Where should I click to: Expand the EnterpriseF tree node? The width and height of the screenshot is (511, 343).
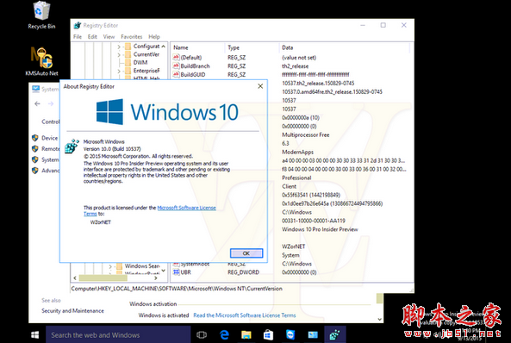click(x=119, y=71)
